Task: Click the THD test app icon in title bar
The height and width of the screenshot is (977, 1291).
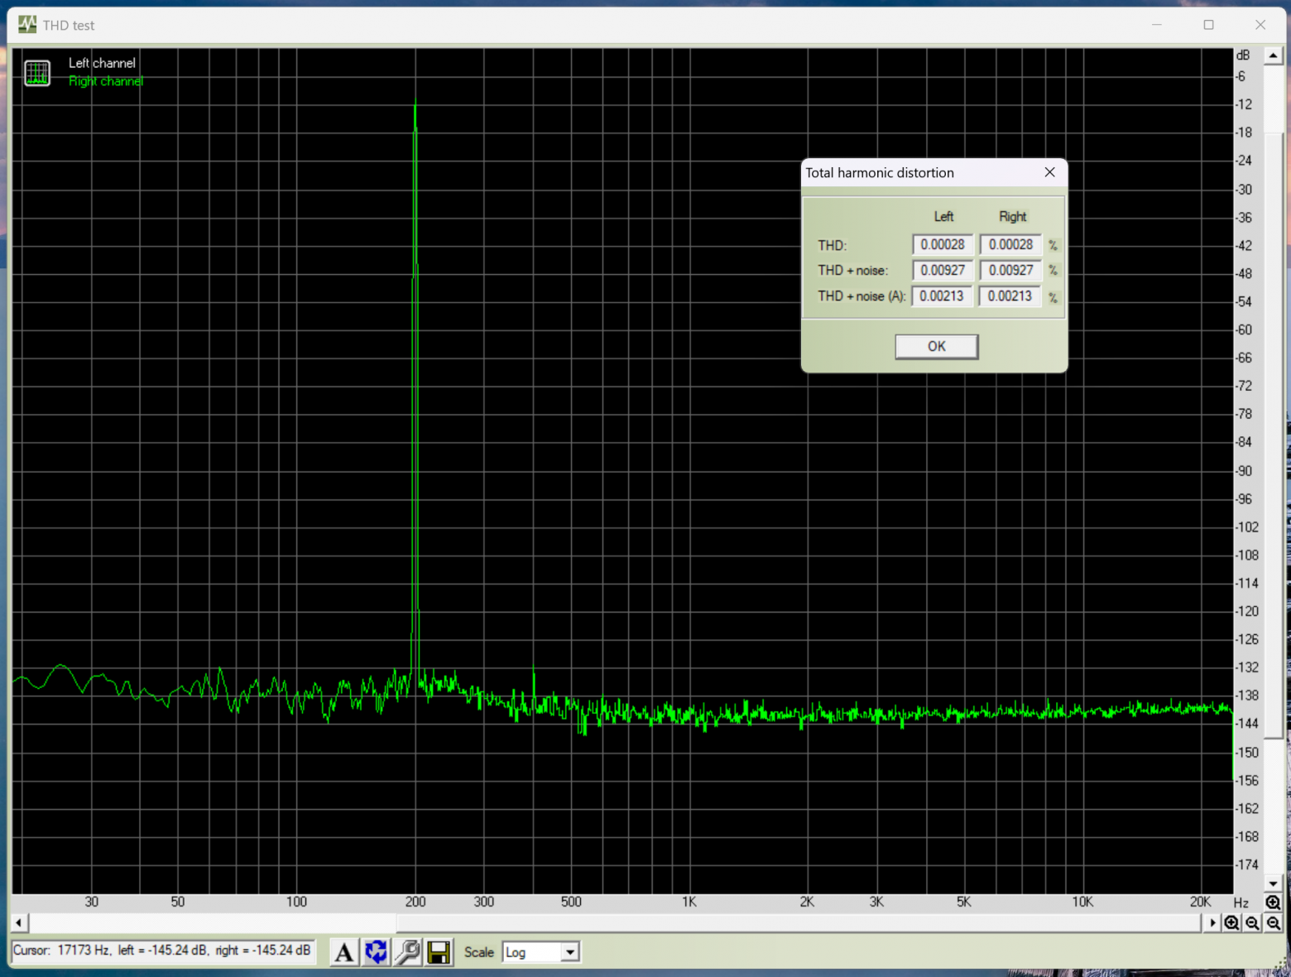Action: pyautogui.click(x=27, y=25)
